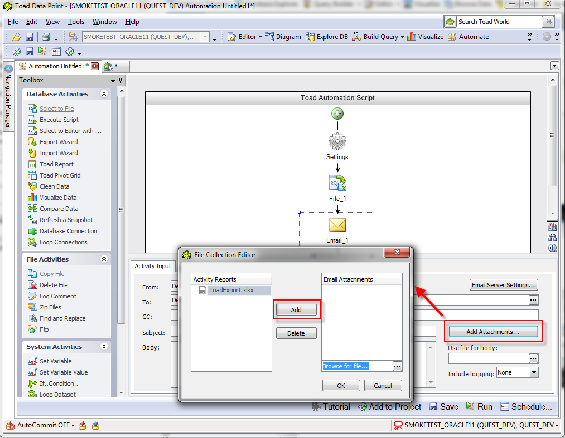Select Clean Data activity
This screenshot has height=438, width=565.
click(55, 186)
